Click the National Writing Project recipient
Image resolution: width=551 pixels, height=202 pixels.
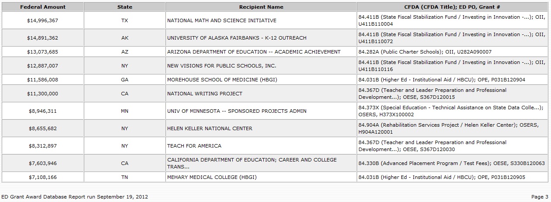[205, 94]
